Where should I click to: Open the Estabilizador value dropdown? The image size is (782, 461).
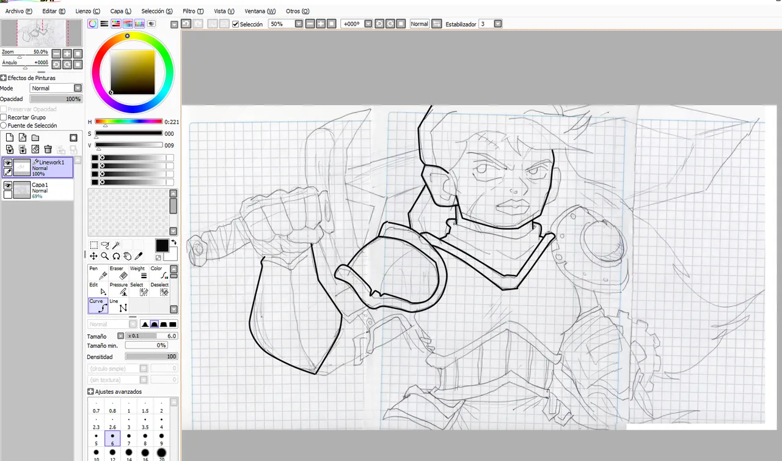click(498, 24)
